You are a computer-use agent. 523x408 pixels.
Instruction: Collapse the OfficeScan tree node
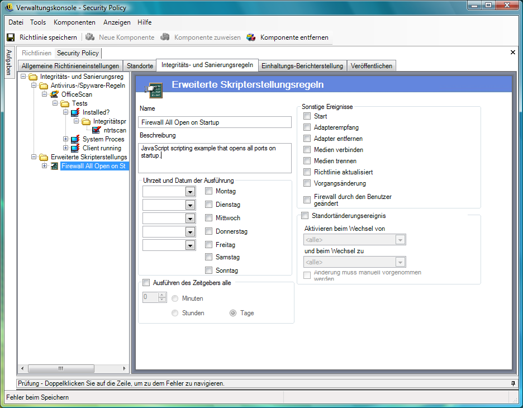click(x=44, y=94)
